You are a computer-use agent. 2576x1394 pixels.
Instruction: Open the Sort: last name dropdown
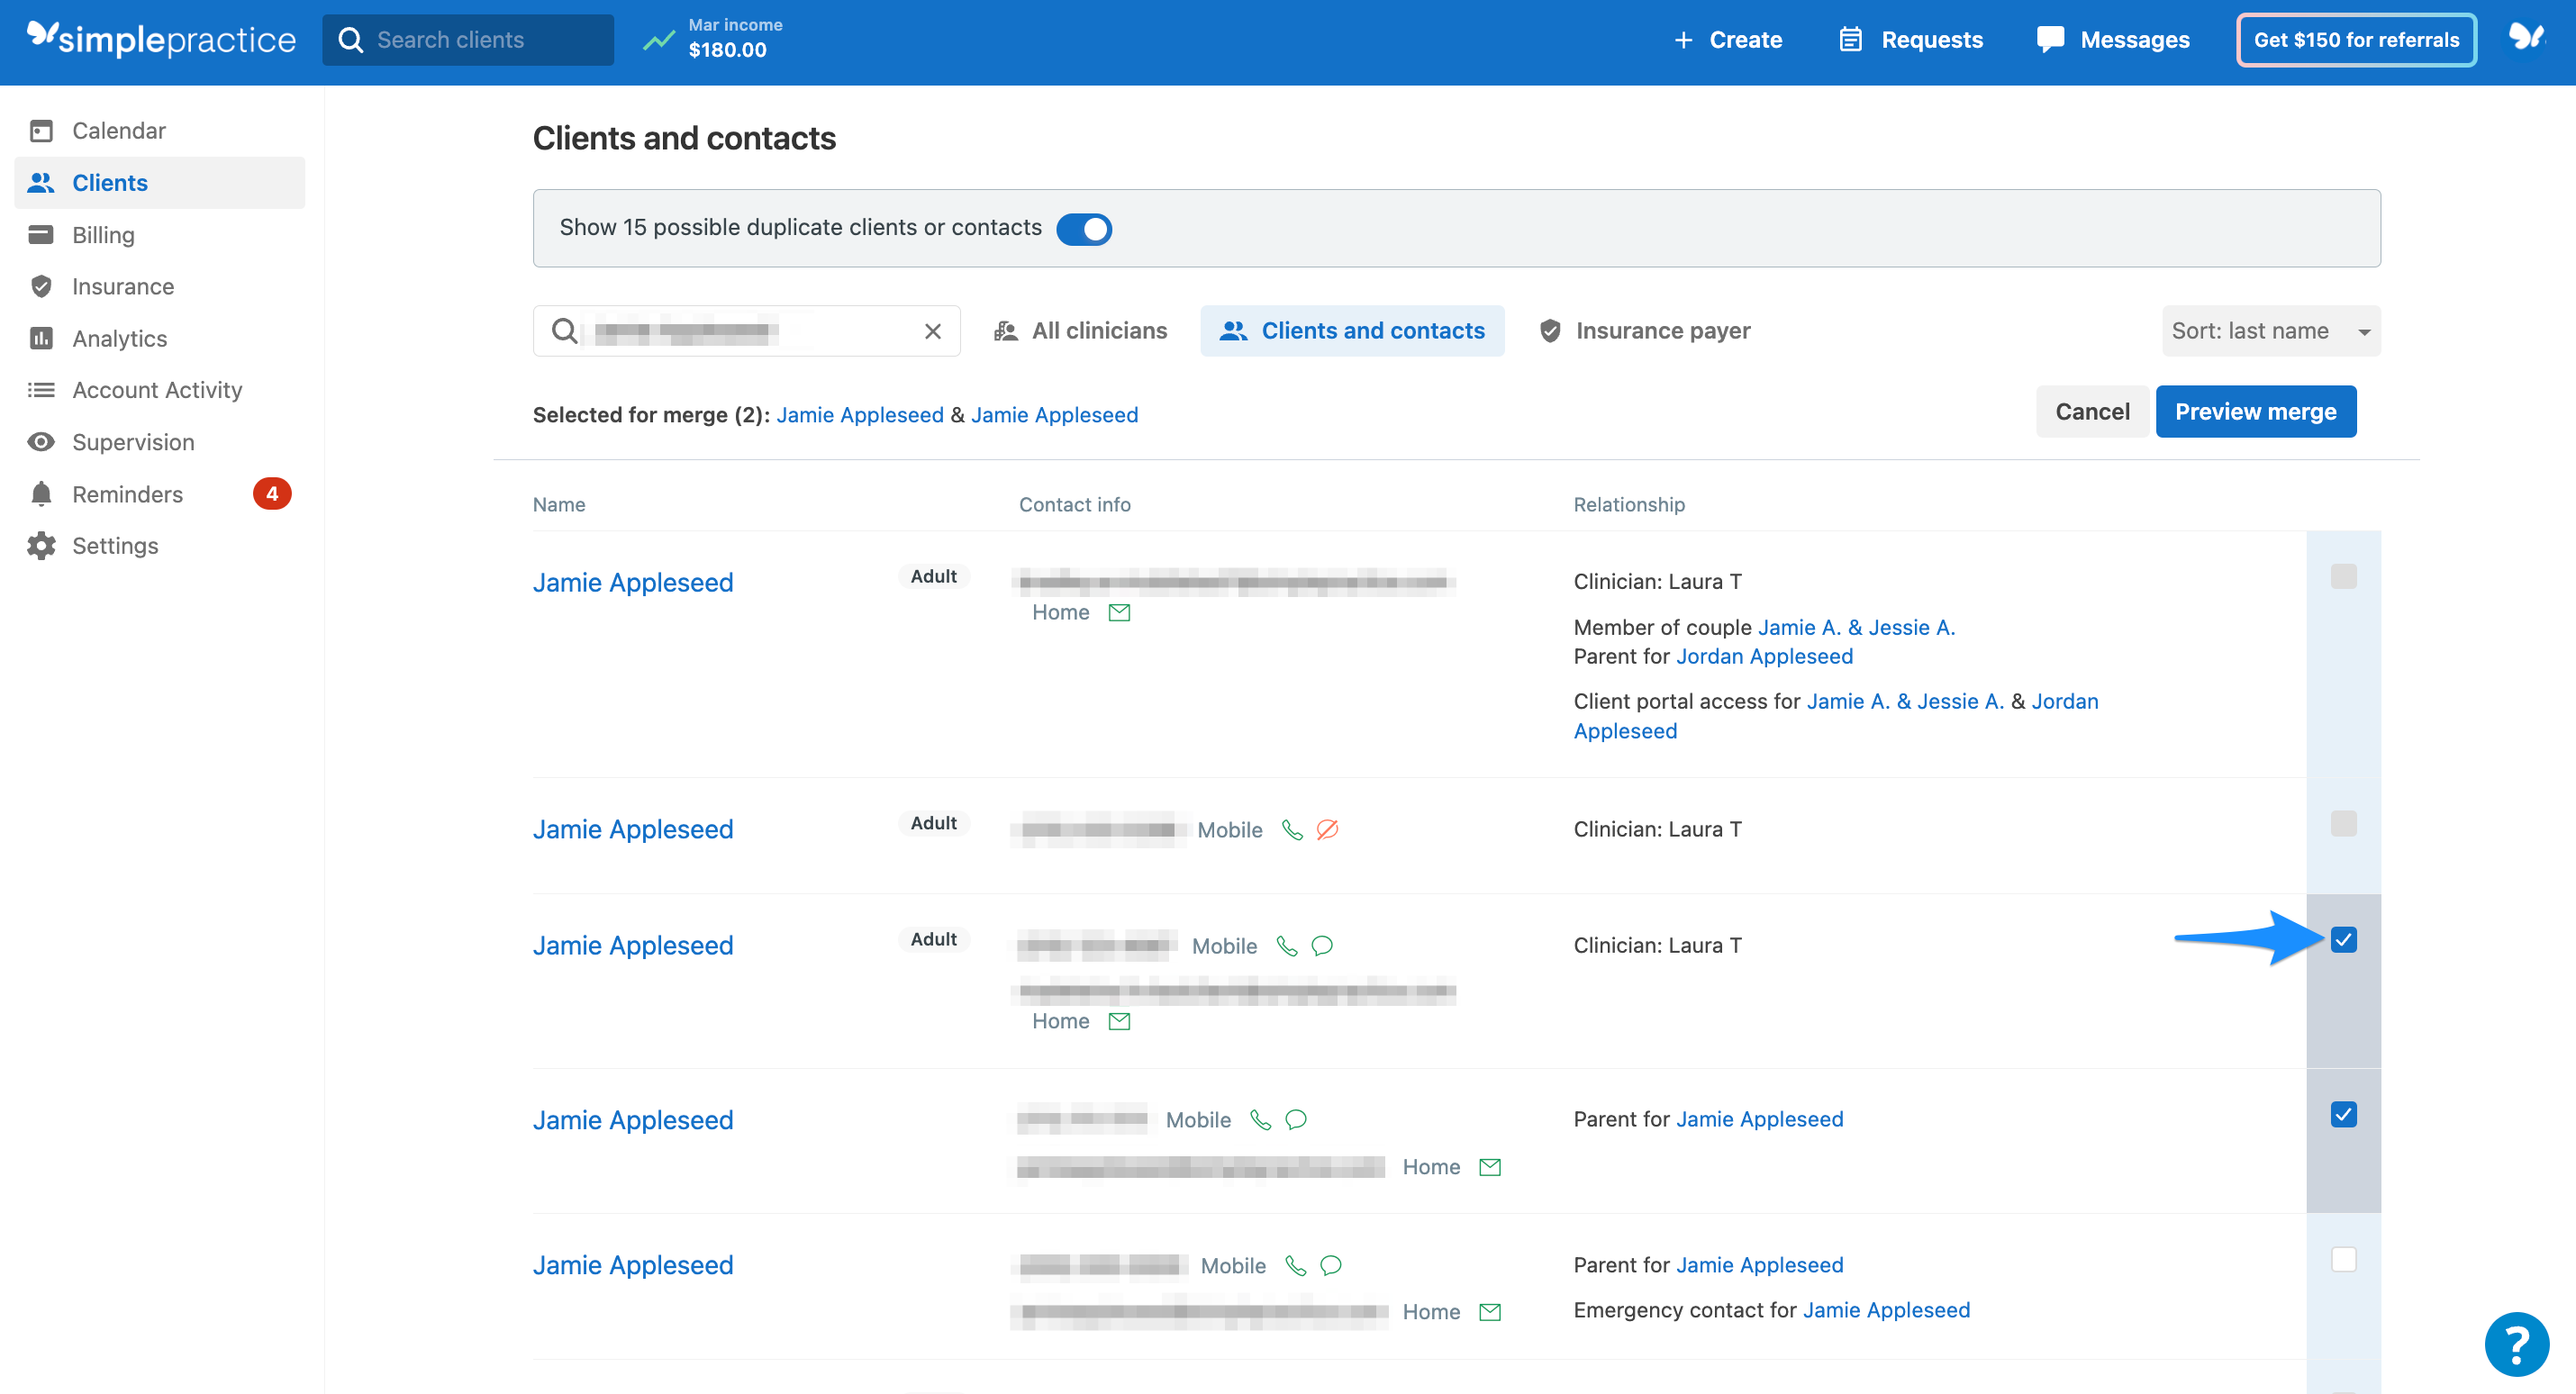coord(2269,330)
